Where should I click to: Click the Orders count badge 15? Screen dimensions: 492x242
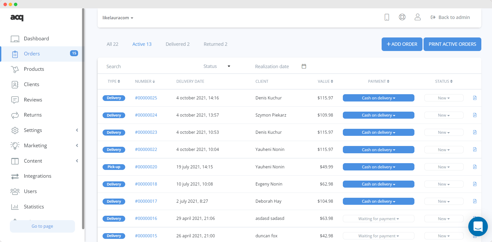point(74,53)
